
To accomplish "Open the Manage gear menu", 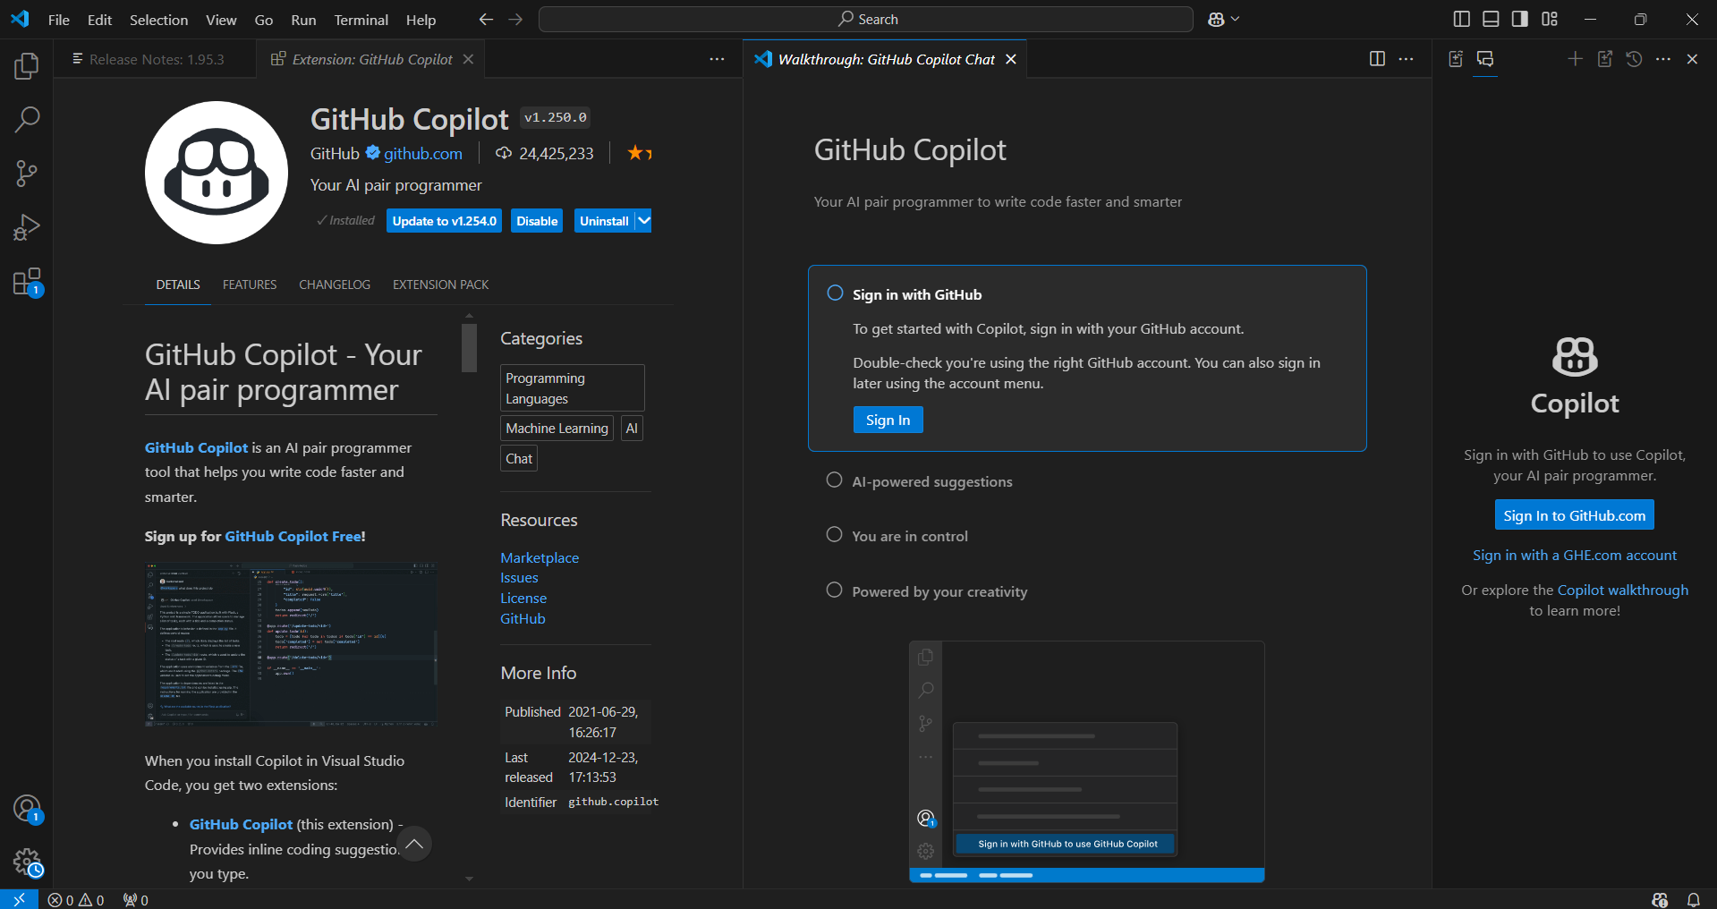I will [x=26, y=862].
